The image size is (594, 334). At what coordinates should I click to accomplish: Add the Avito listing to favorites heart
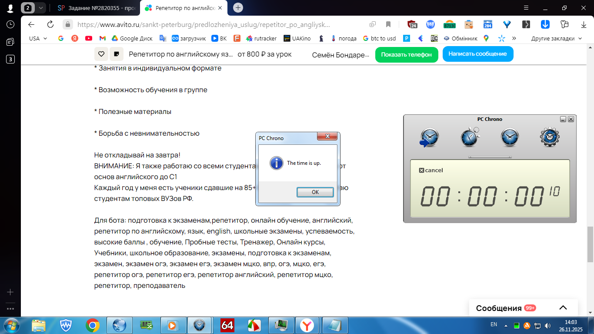point(101,54)
